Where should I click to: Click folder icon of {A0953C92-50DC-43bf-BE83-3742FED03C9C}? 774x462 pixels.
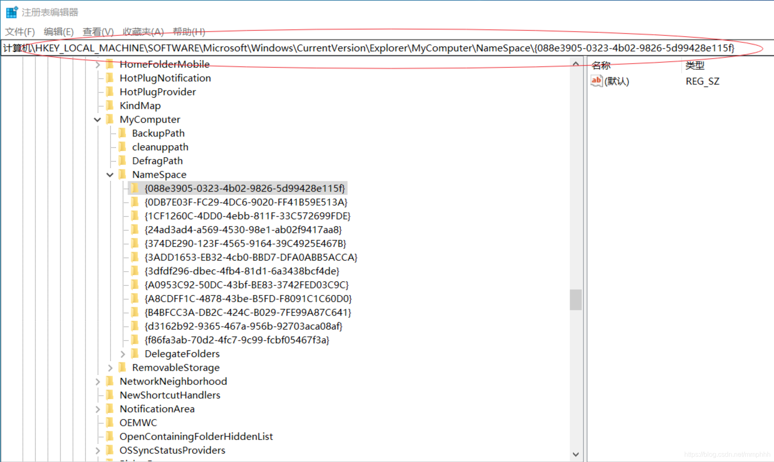pos(135,284)
